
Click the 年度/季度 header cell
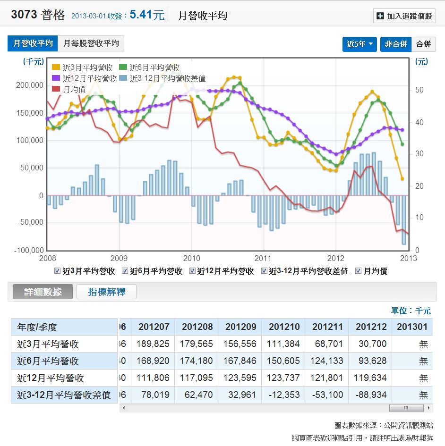pos(64,327)
